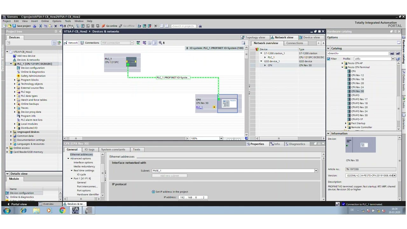Open the Version dropdown in Information

click(x=395, y=176)
